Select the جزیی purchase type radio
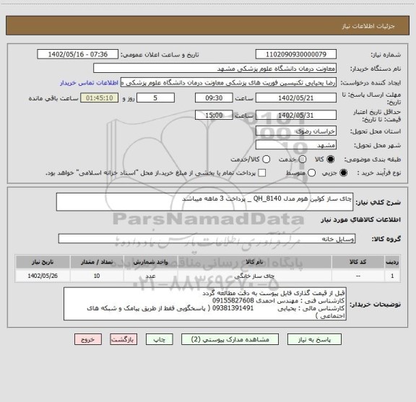The height and width of the screenshot is (402, 416). [x=344, y=173]
